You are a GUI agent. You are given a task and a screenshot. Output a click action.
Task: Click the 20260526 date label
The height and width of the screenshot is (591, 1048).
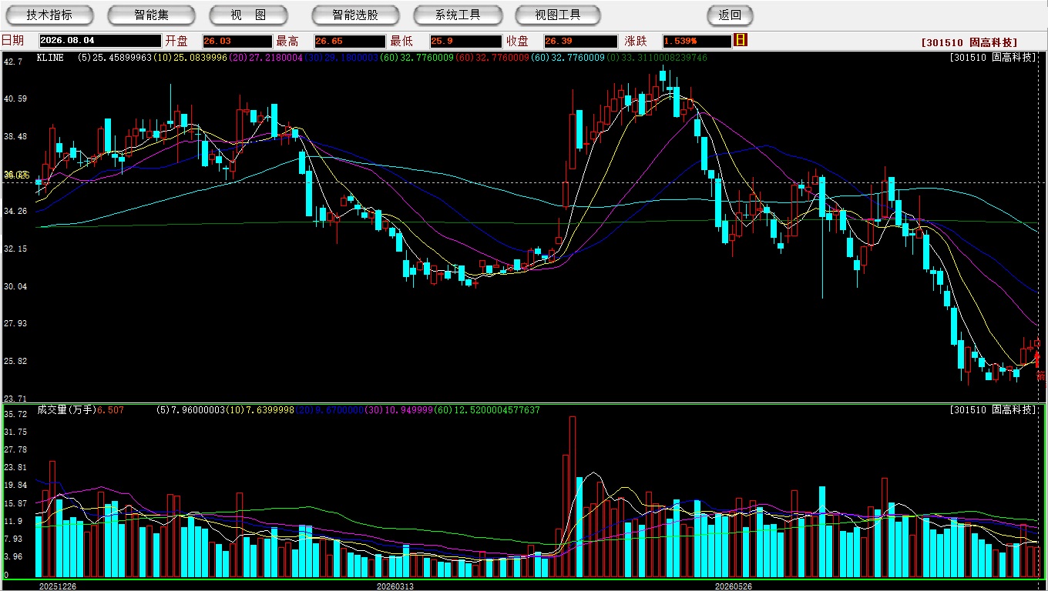[x=733, y=586]
